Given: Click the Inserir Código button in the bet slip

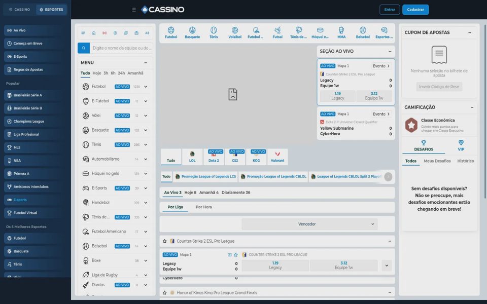Looking at the screenshot, I should click(x=439, y=87).
